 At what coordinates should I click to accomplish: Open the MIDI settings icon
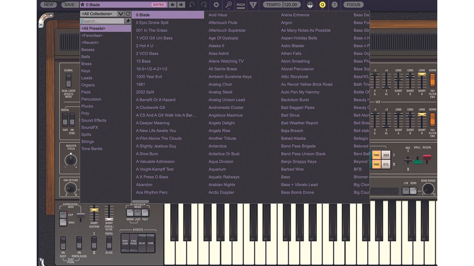click(x=241, y=5)
